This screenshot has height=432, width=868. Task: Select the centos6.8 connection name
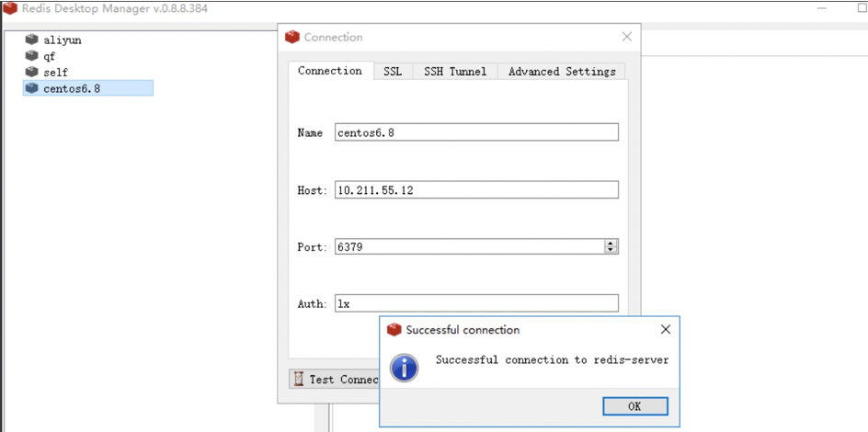click(x=72, y=88)
